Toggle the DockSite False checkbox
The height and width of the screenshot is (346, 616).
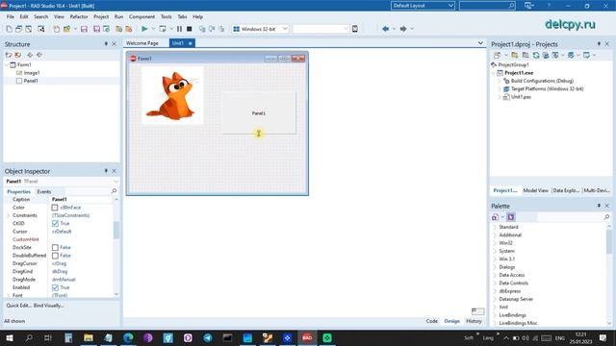[55, 248]
